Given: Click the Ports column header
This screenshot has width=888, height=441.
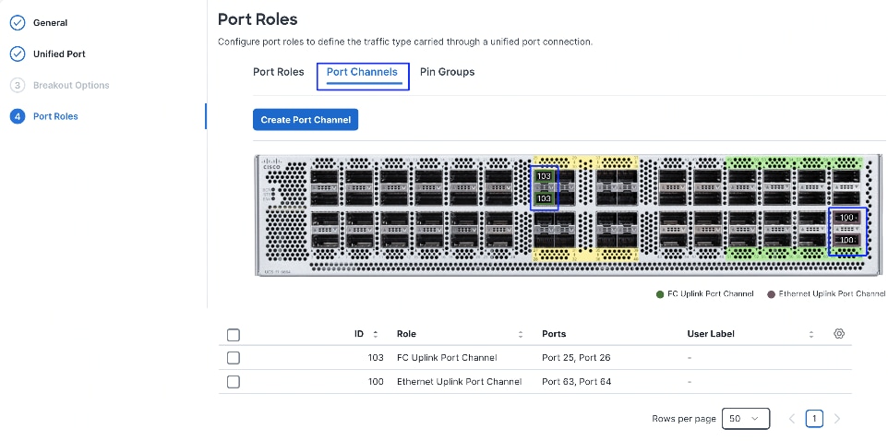Looking at the screenshot, I should coord(554,334).
